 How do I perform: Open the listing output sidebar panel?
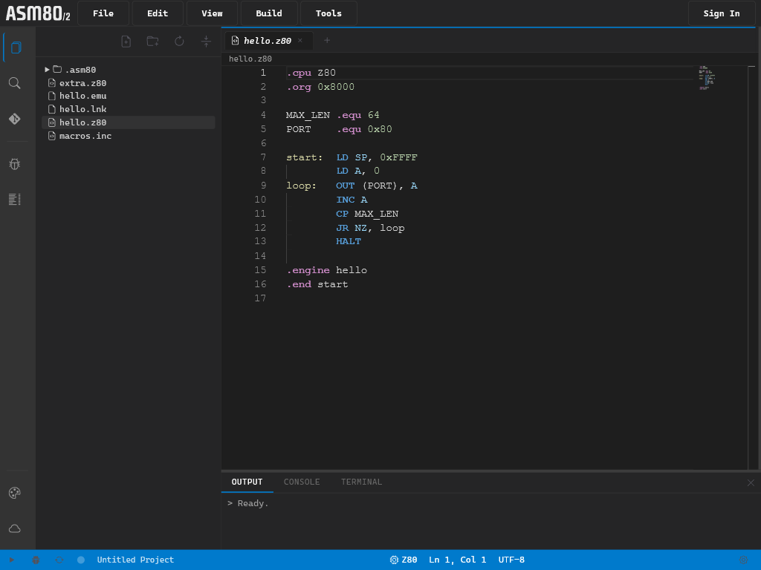[x=15, y=200]
